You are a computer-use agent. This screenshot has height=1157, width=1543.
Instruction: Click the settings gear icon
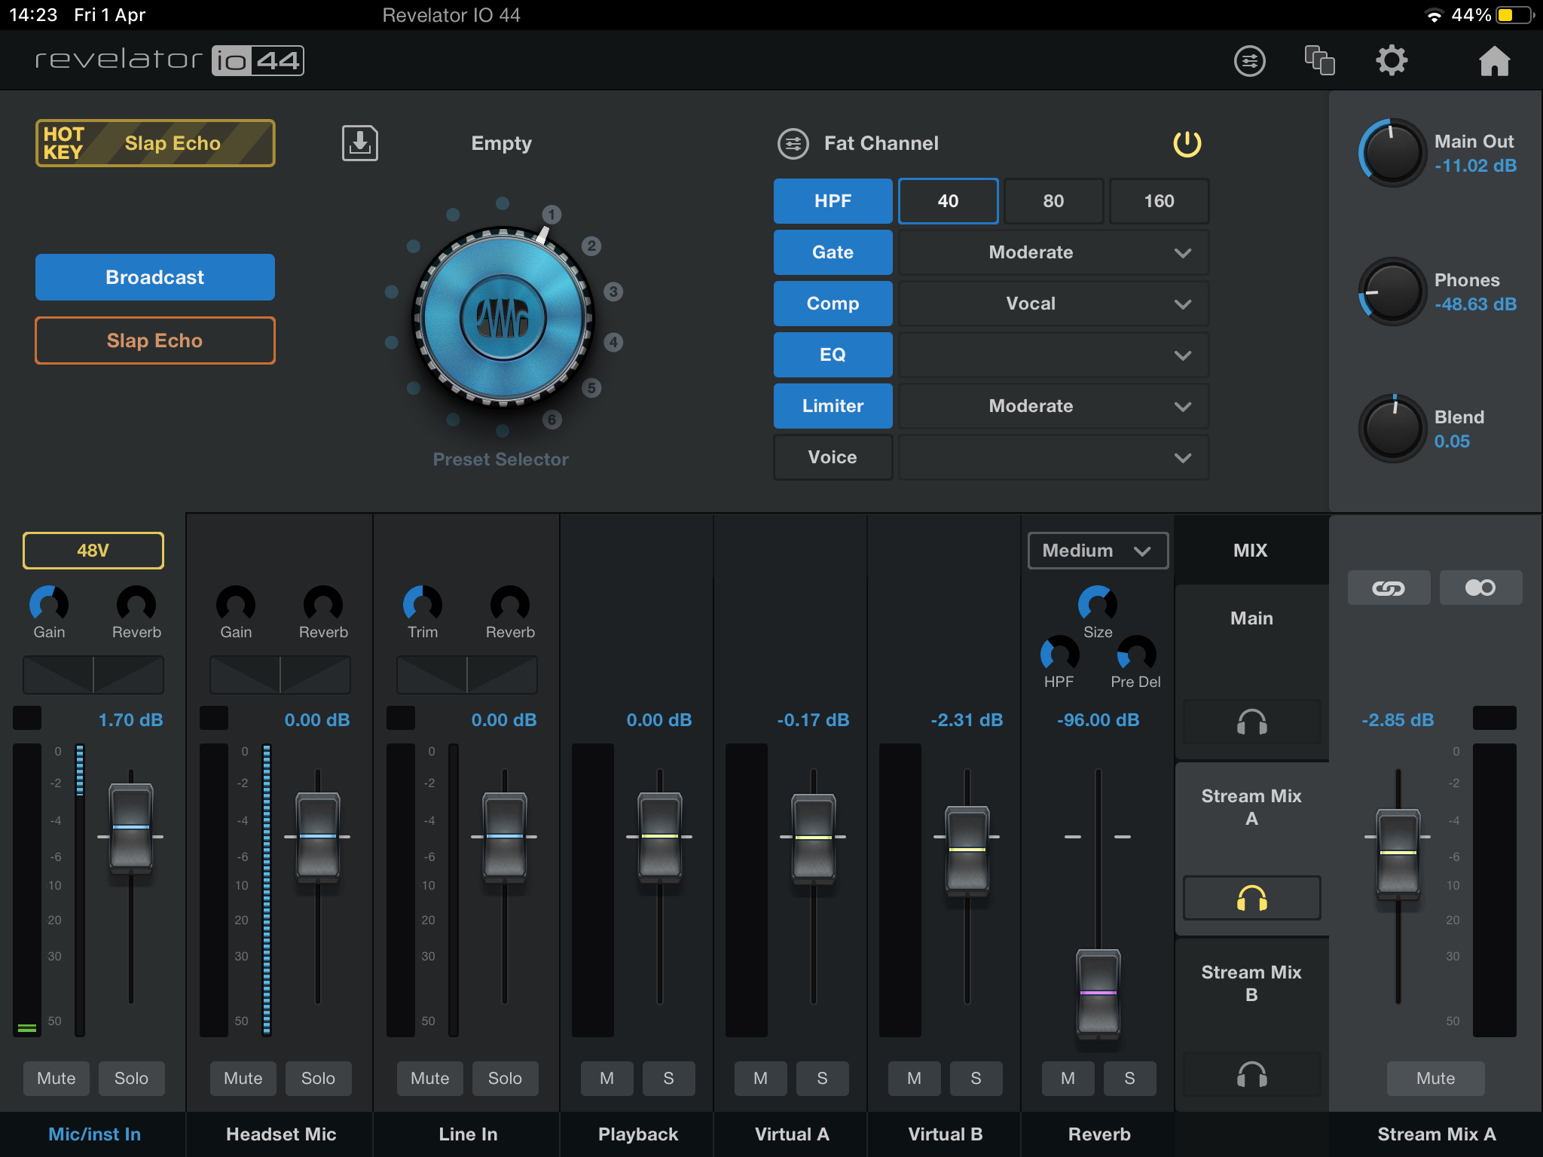pyautogui.click(x=1390, y=60)
